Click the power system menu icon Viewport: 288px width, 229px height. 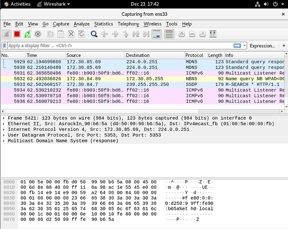[x=275, y=4]
